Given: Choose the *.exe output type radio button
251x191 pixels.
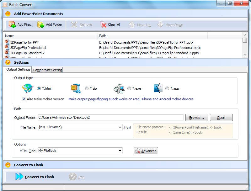Looking at the screenshot, I should 129,88.
